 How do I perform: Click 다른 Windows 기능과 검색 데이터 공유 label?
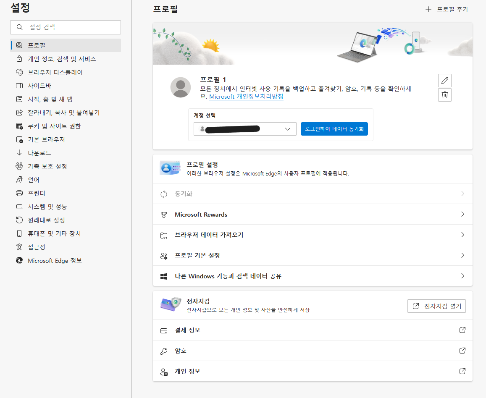click(x=228, y=276)
